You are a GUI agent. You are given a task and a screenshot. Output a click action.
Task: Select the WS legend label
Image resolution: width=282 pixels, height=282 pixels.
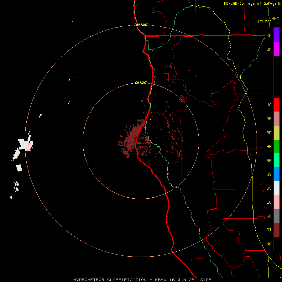click(x=269, y=175)
